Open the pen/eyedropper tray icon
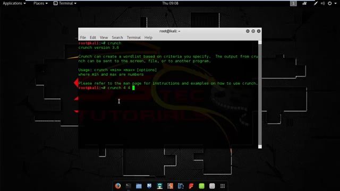The image size is (340, 191). (x=316, y=3)
